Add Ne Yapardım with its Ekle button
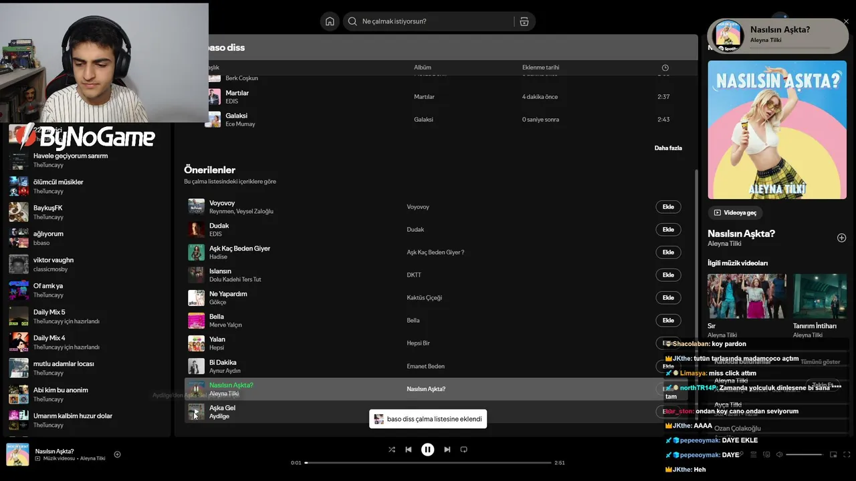 point(668,298)
